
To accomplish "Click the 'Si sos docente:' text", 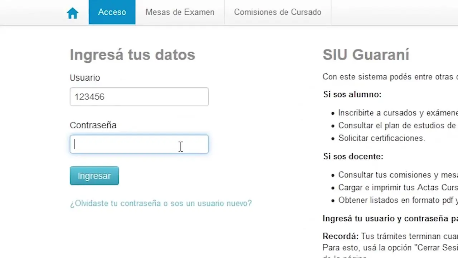I will tap(353, 157).
